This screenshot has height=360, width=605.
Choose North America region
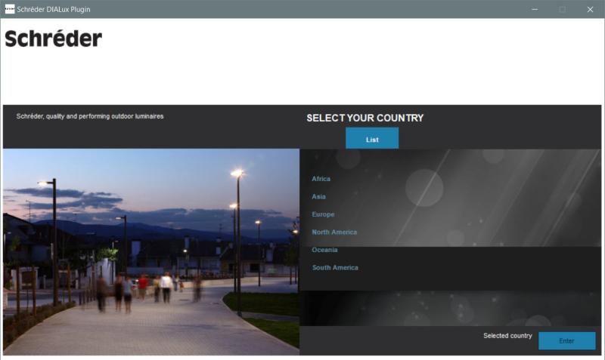coord(334,232)
